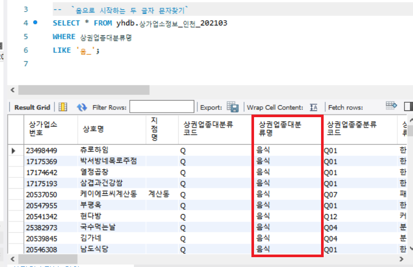The height and width of the screenshot is (267, 413).
Task: Toggle Wrap Cell Content icon
Action: pyautogui.click(x=313, y=107)
